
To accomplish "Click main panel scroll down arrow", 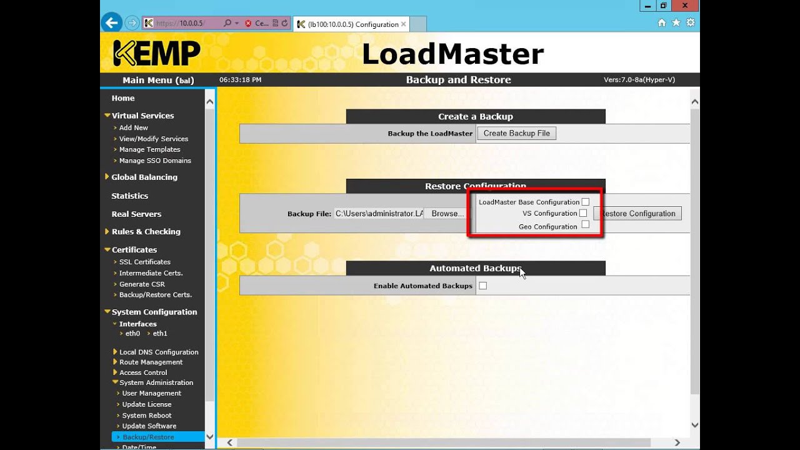I will (x=695, y=425).
